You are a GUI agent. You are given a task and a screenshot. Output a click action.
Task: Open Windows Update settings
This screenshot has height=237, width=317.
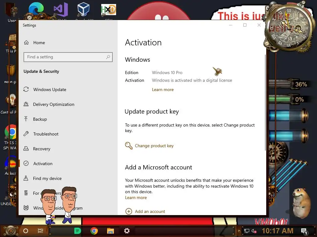[50, 89]
